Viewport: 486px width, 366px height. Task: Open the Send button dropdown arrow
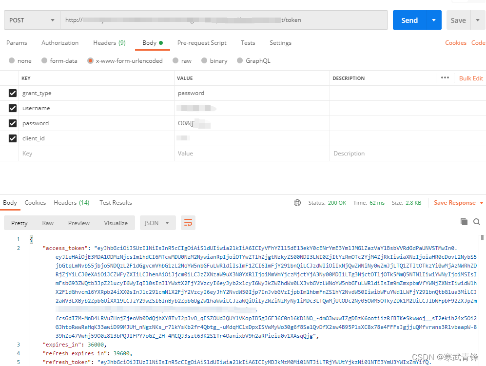434,20
